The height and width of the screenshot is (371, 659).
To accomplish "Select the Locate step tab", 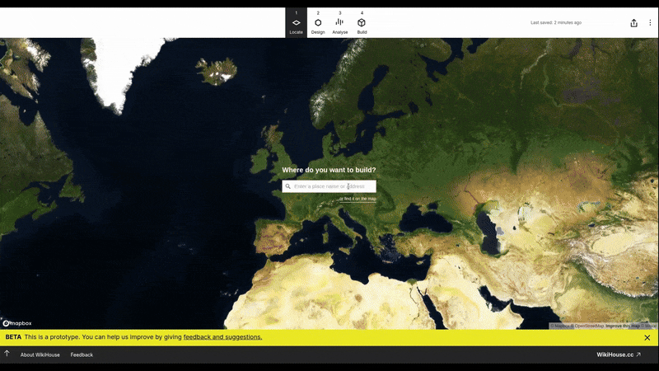I will pos(296,23).
